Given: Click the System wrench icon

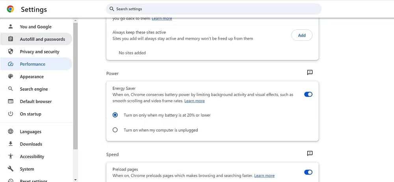Looking at the screenshot, I should click(x=11, y=169).
